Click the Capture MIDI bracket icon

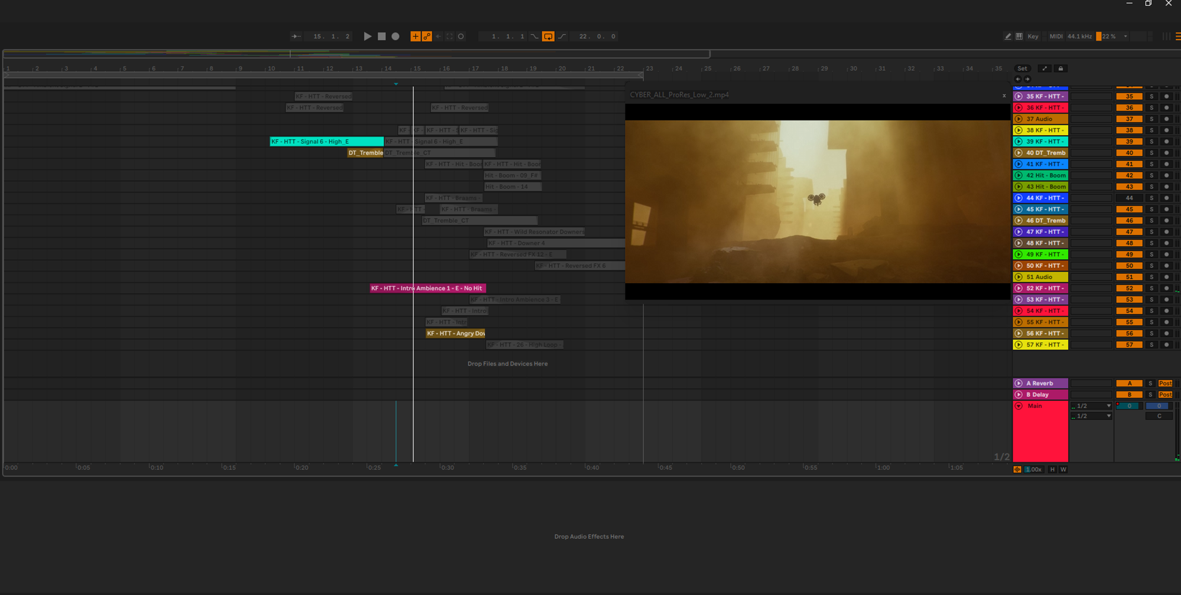450,37
